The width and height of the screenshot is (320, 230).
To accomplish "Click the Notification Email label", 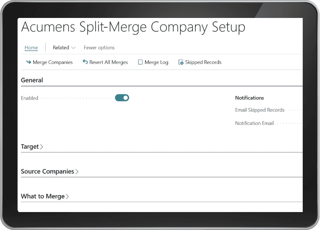I will [x=254, y=123].
